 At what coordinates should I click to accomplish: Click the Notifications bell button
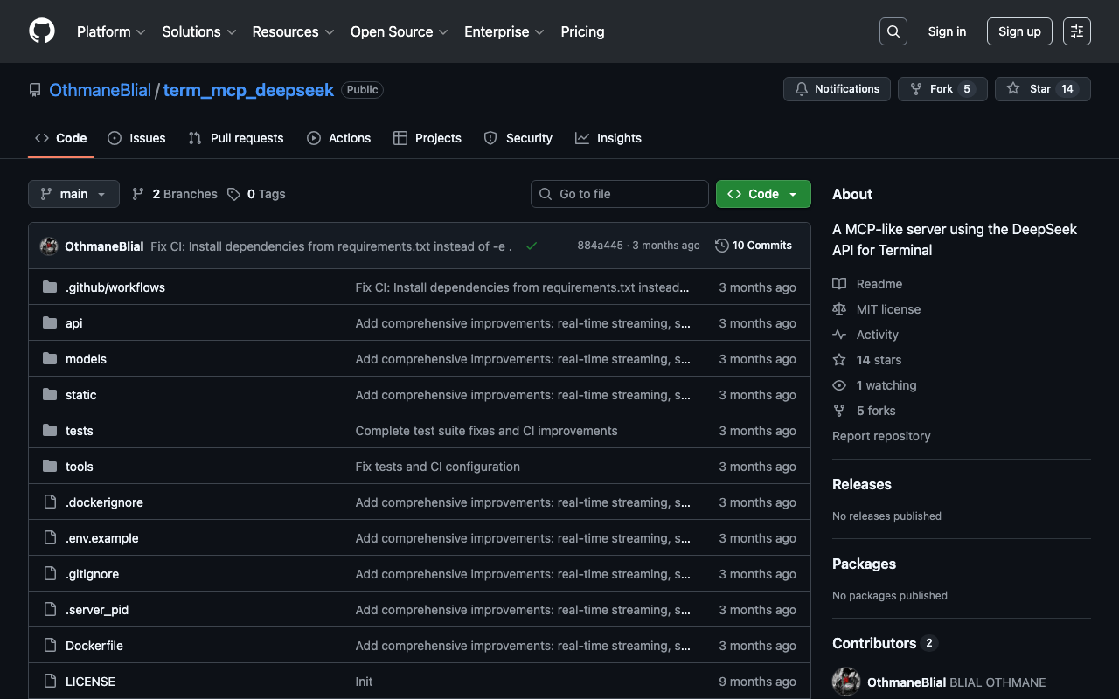pyautogui.click(x=837, y=89)
